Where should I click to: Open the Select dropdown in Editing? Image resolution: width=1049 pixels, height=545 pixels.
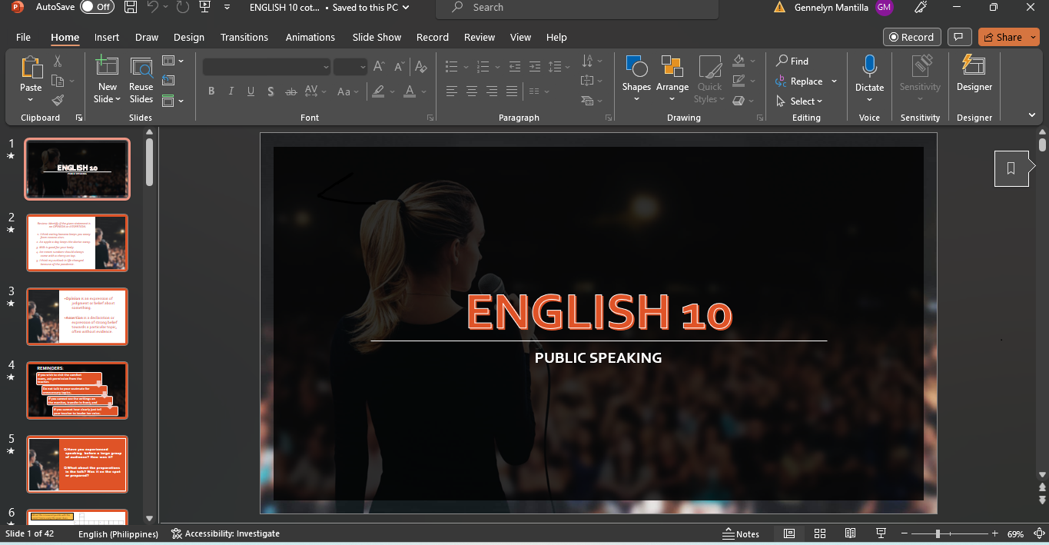[x=800, y=101]
